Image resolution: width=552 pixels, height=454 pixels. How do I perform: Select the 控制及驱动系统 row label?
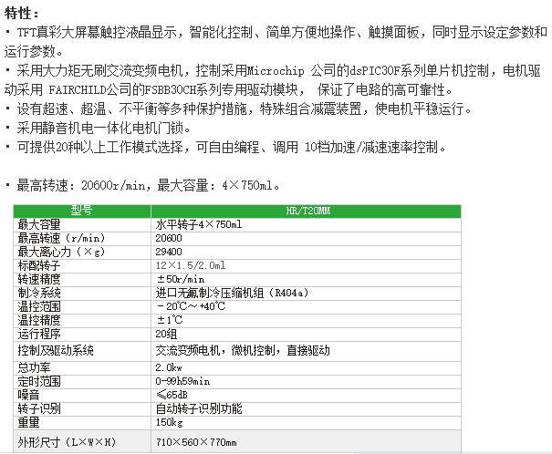[x=56, y=350]
